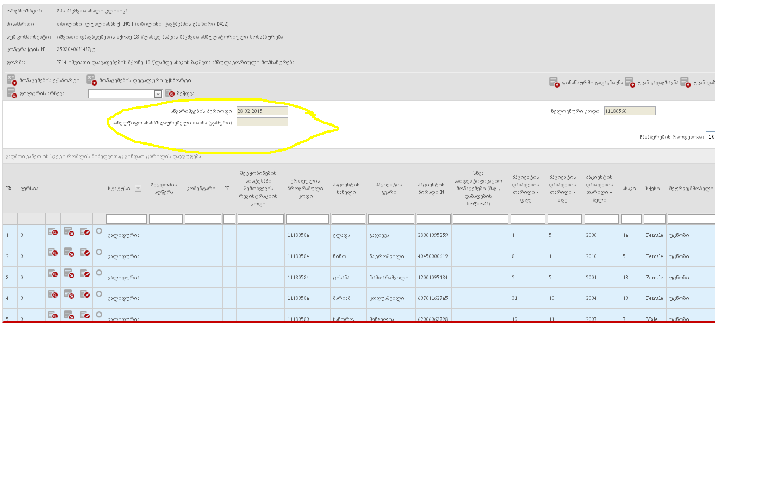Click the print (ბეჭდვა) icon
The height and width of the screenshot is (489, 783).
[170, 93]
